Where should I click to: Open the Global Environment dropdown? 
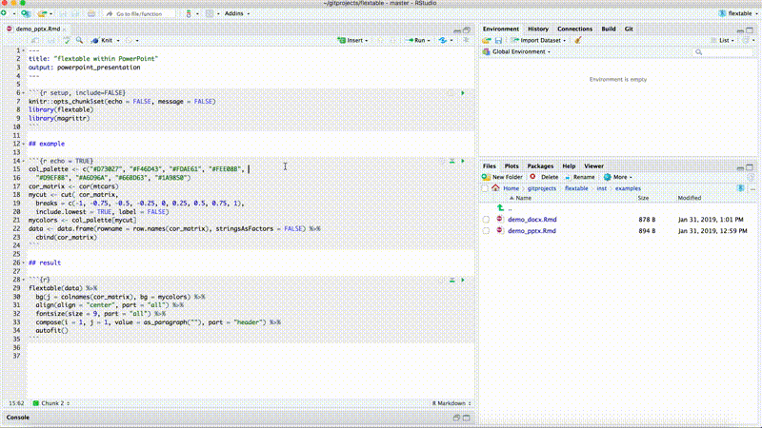[516, 52]
